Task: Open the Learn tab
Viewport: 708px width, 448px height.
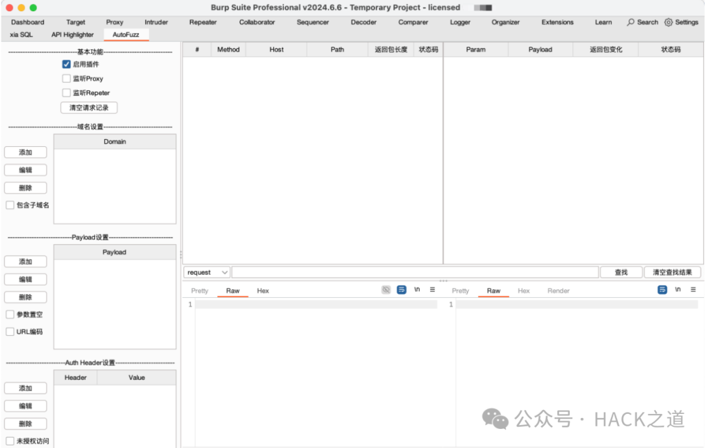Action: (x=603, y=22)
